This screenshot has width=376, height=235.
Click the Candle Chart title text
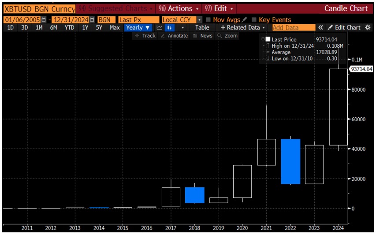tap(346, 9)
